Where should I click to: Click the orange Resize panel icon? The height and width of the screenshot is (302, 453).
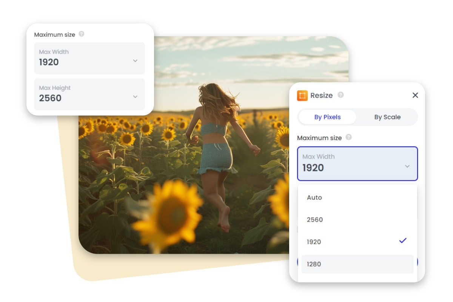[303, 96]
